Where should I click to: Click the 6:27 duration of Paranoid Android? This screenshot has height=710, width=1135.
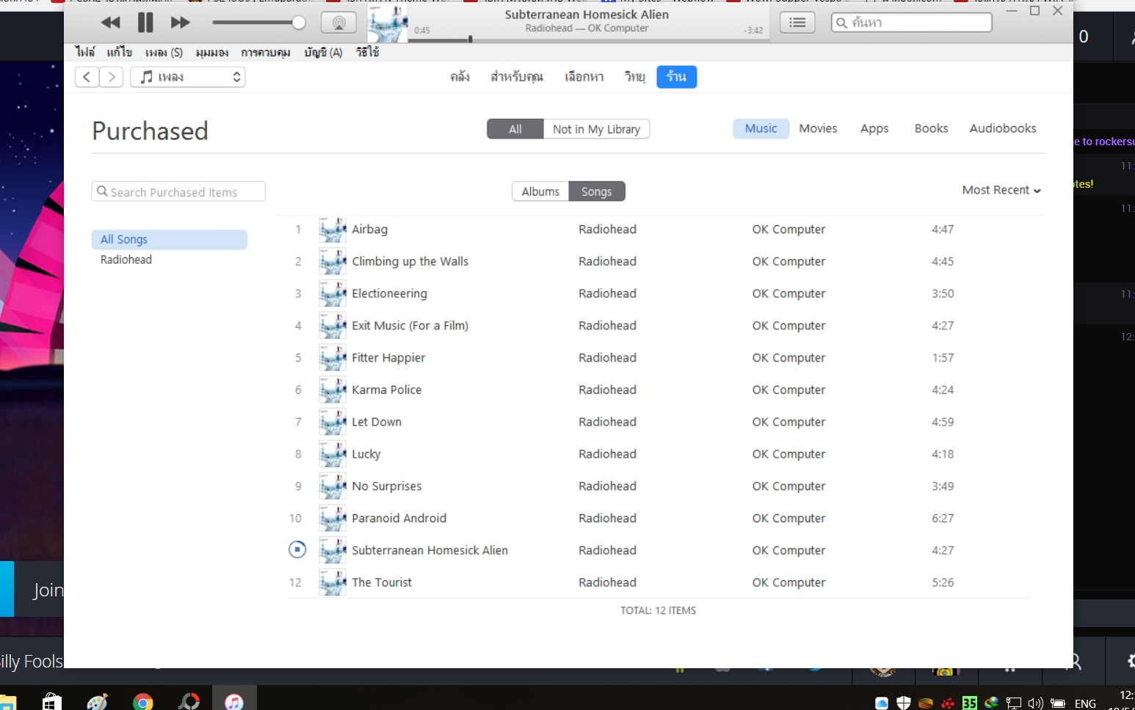943,519
